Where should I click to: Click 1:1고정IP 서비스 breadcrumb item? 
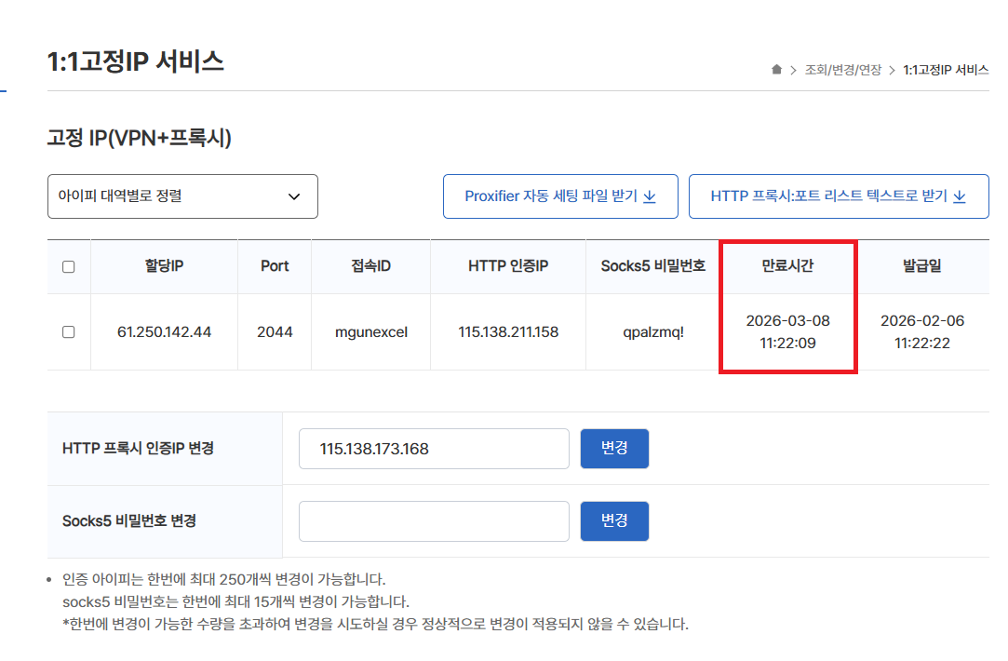[x=946, y=70]
